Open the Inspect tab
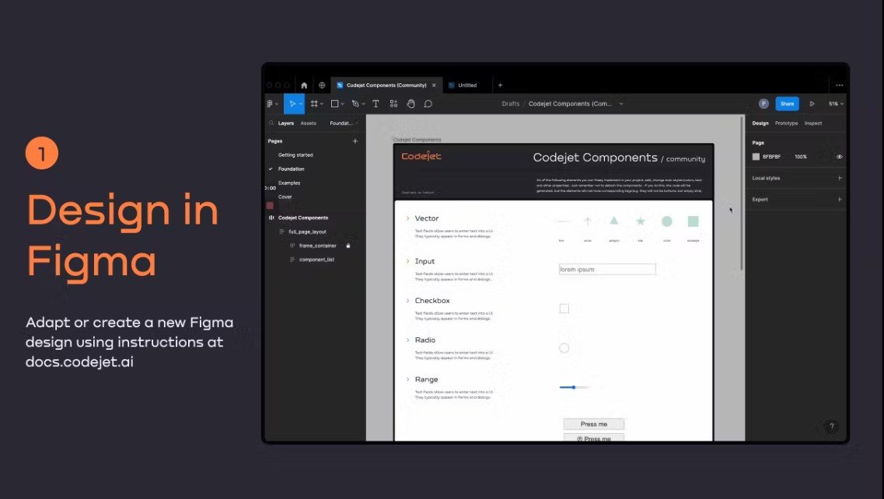Image resolution: width=884 pixels, height=499 pixels. click(813, 123)
